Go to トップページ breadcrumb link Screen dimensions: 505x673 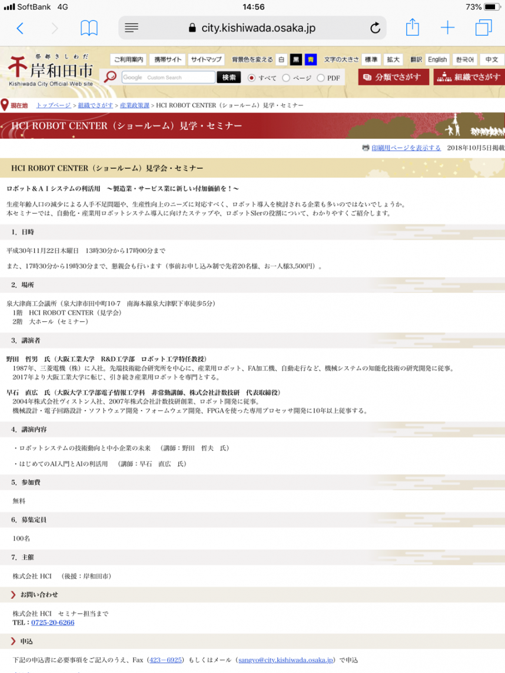click(53, 105)
